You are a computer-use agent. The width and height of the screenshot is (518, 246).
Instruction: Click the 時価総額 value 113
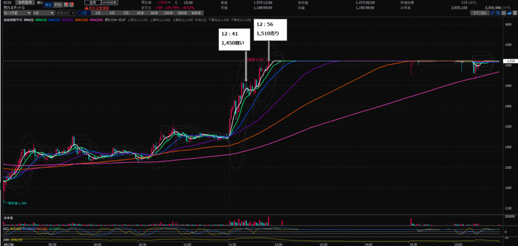pyautogui.click(x=464, y=3)
